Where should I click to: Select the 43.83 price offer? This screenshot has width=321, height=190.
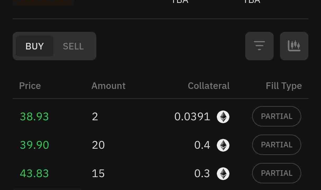click(x=34, y=173)
